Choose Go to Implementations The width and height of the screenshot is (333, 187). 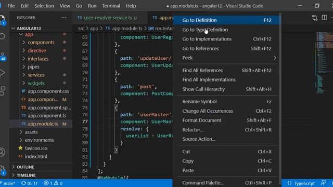[x=227, y=39]
